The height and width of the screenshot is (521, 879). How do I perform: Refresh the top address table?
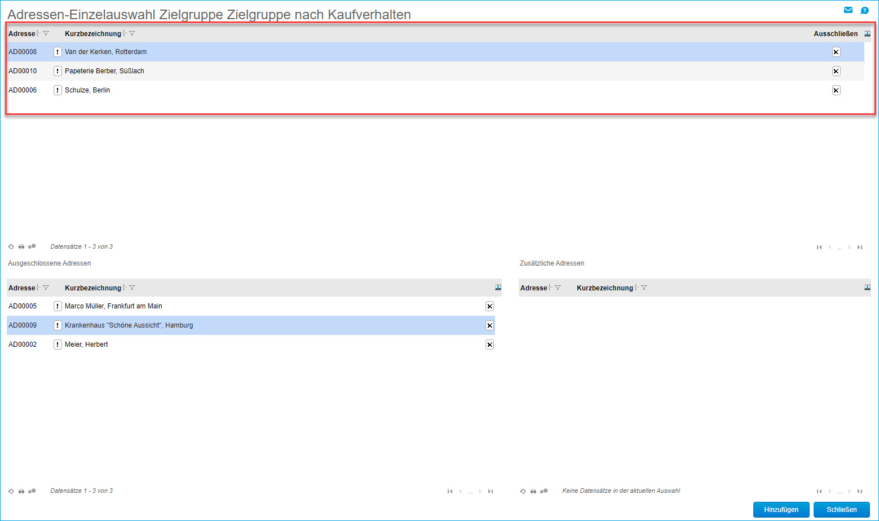pyautogui.click(x=11, y=247)
